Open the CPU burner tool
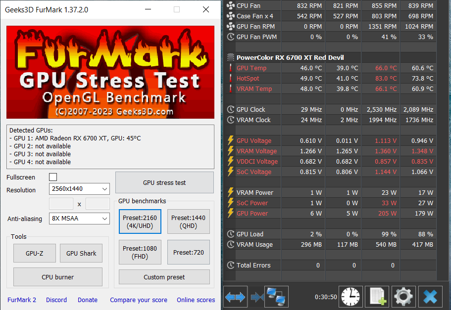 [x=58, y=277]
